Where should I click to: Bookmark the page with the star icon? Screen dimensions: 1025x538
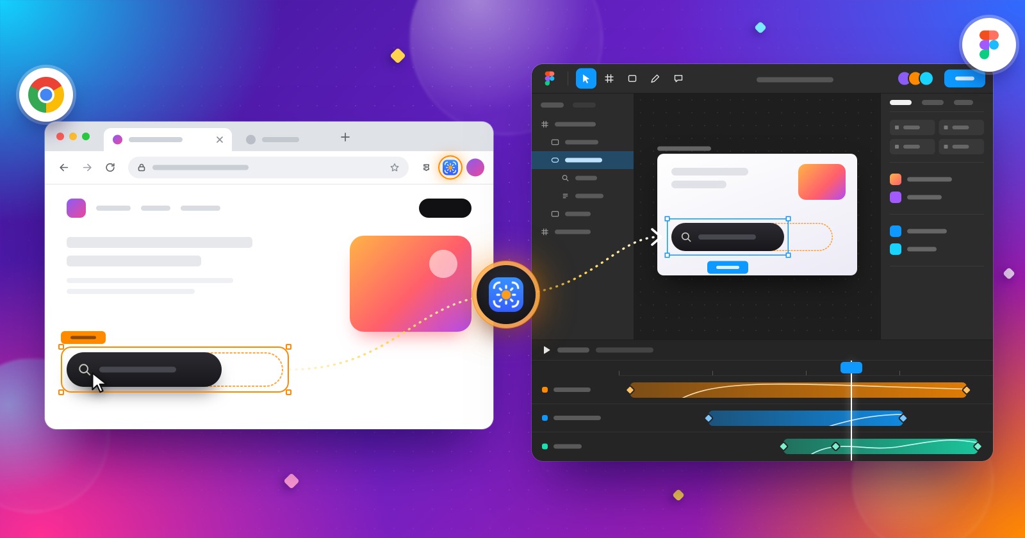395,168
